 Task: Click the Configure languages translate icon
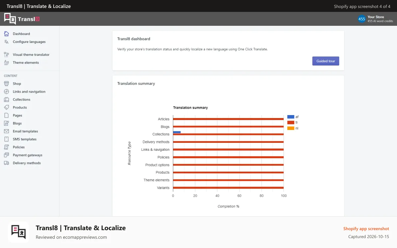coord(6,42)
